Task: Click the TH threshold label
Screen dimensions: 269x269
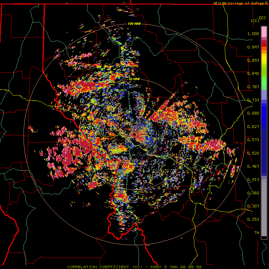Action: click(x=257, y=233)
